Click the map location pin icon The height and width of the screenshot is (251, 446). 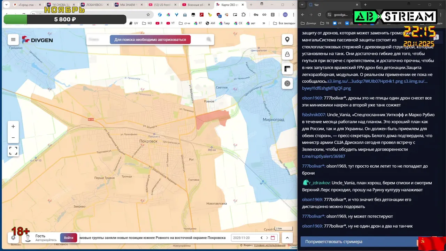point(287,39)
